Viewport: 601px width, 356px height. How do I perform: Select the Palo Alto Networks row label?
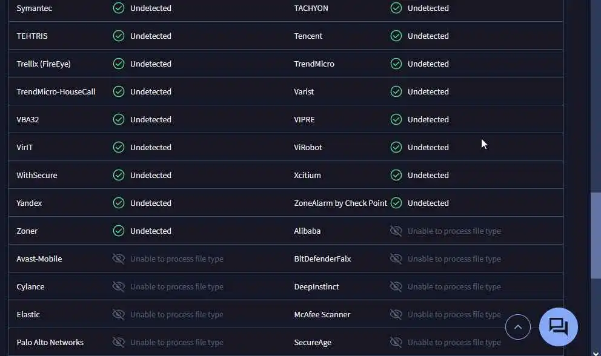[50, 342]
